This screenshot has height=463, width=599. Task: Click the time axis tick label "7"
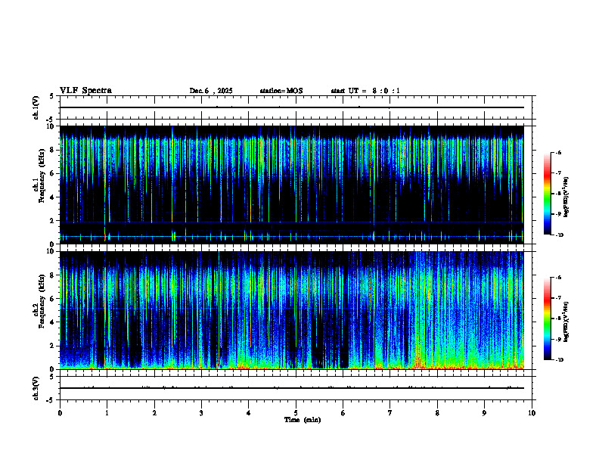click(x=390, y=413)
